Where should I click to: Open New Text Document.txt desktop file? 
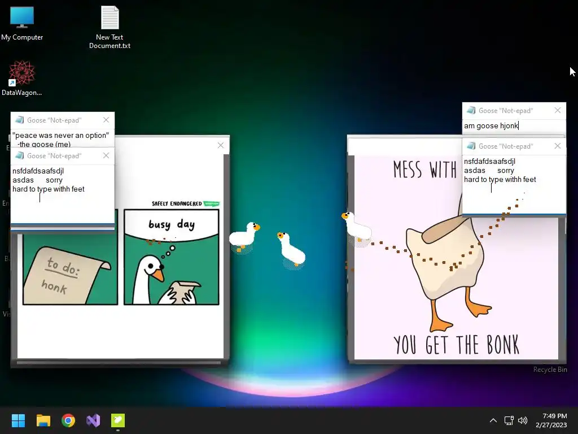[110, 27]
